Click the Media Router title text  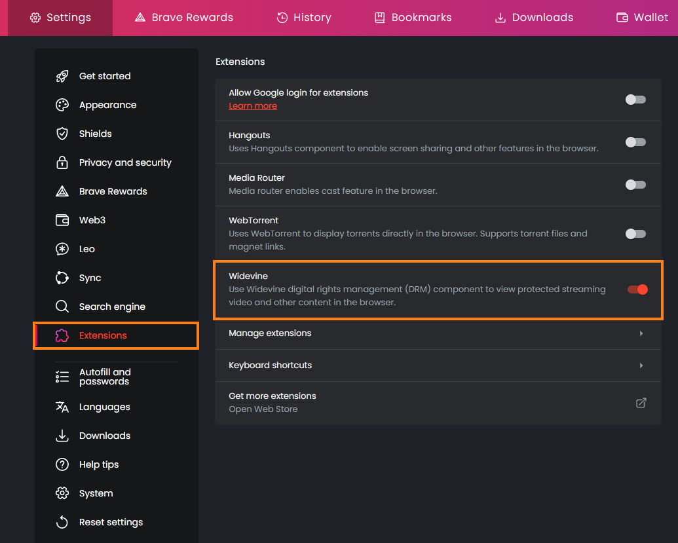click(x=257, y=178)
